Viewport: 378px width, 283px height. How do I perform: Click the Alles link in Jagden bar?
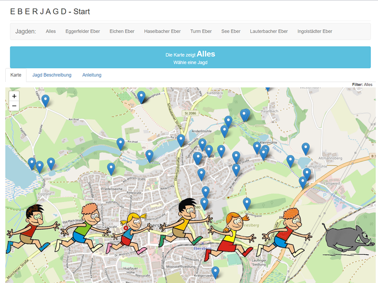(x=51, y=32)
